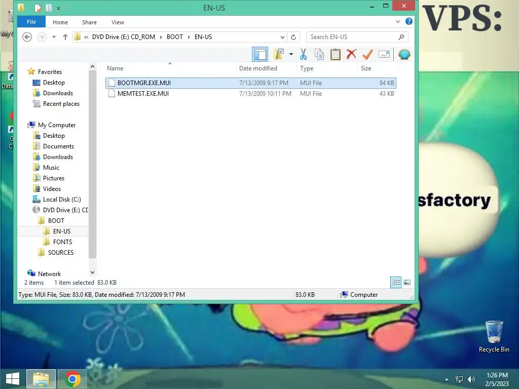519x389 pixels.
Task: Go back with the Back arrow
Action: (x=27, y=37)
